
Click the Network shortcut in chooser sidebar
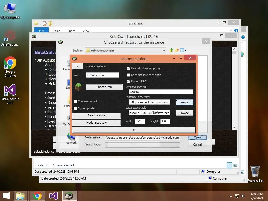click(71, 139)
